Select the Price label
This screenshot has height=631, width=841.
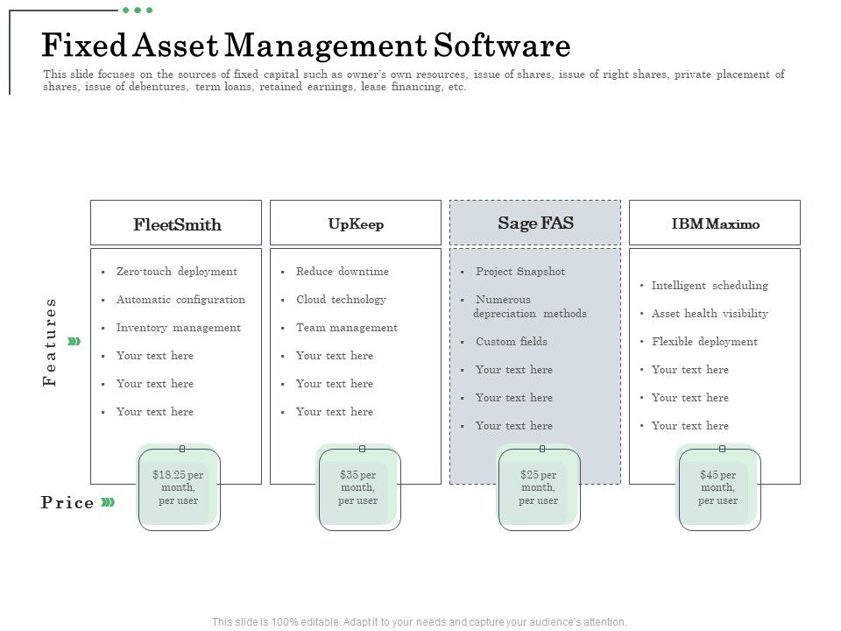[x=67, y=503]
